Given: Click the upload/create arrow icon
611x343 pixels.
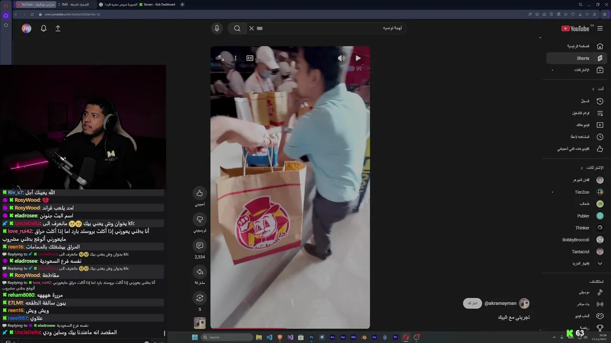Looking at the screenshot, I should tap(58, 29).
